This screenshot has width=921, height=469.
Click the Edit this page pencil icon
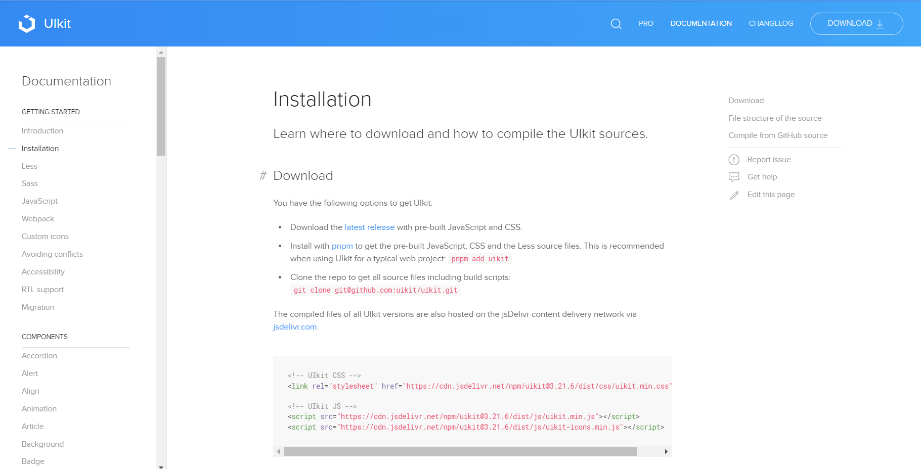coord(734,195)
